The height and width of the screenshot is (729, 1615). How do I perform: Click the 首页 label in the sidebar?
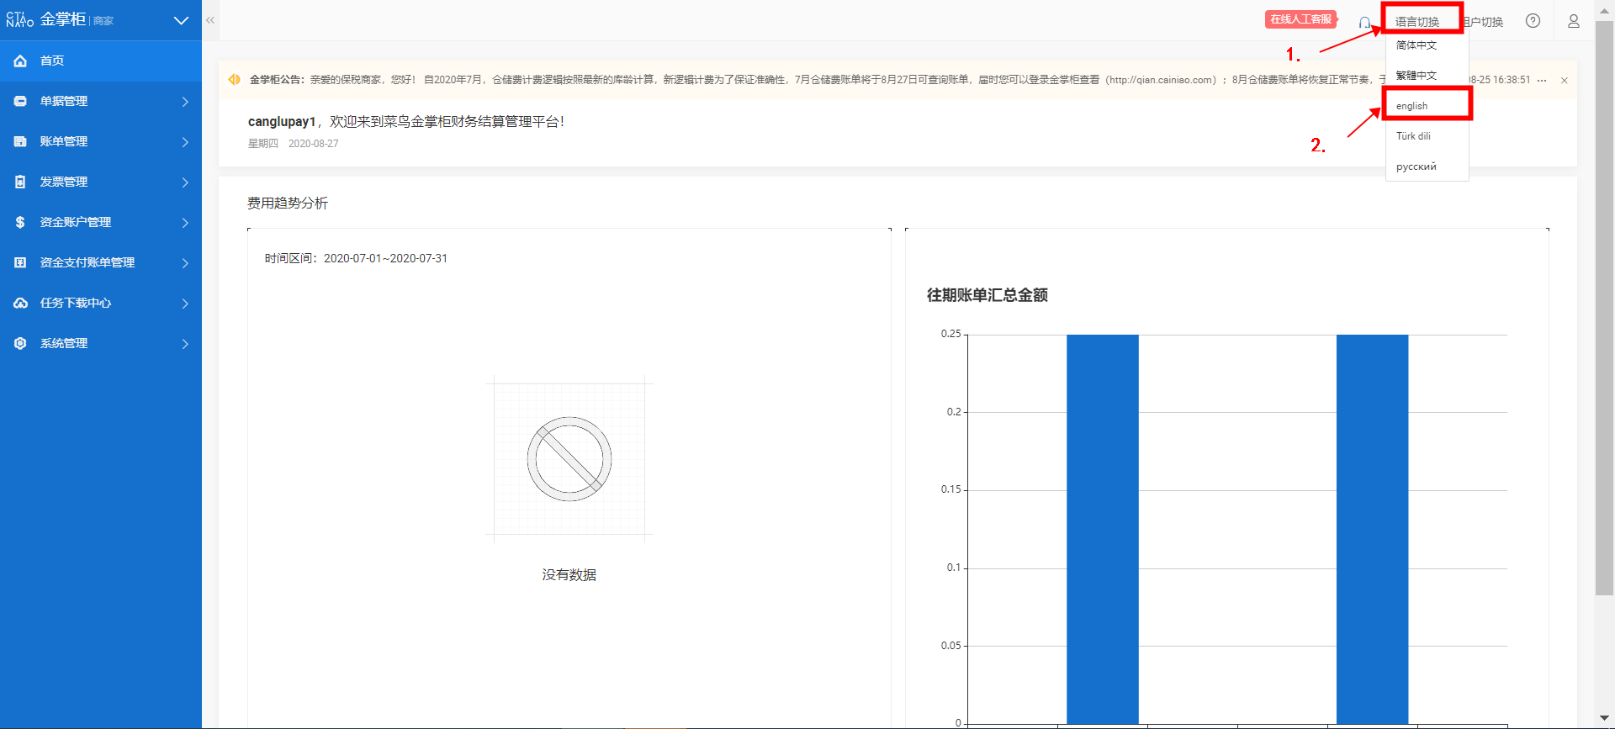click(x=52, y=61)
